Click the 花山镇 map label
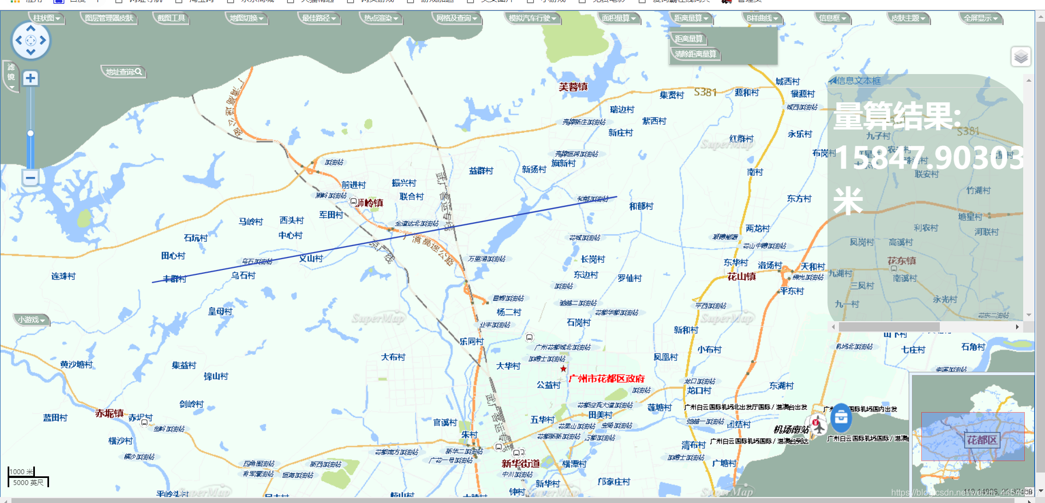1045x503 pixels. pyautogui.click(x=742, y=277)
